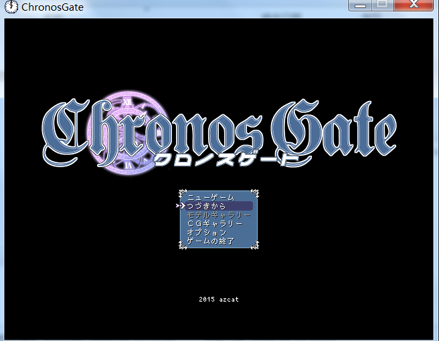
Task: Close the ChronosGate game window
Action: tap(412, 5)
